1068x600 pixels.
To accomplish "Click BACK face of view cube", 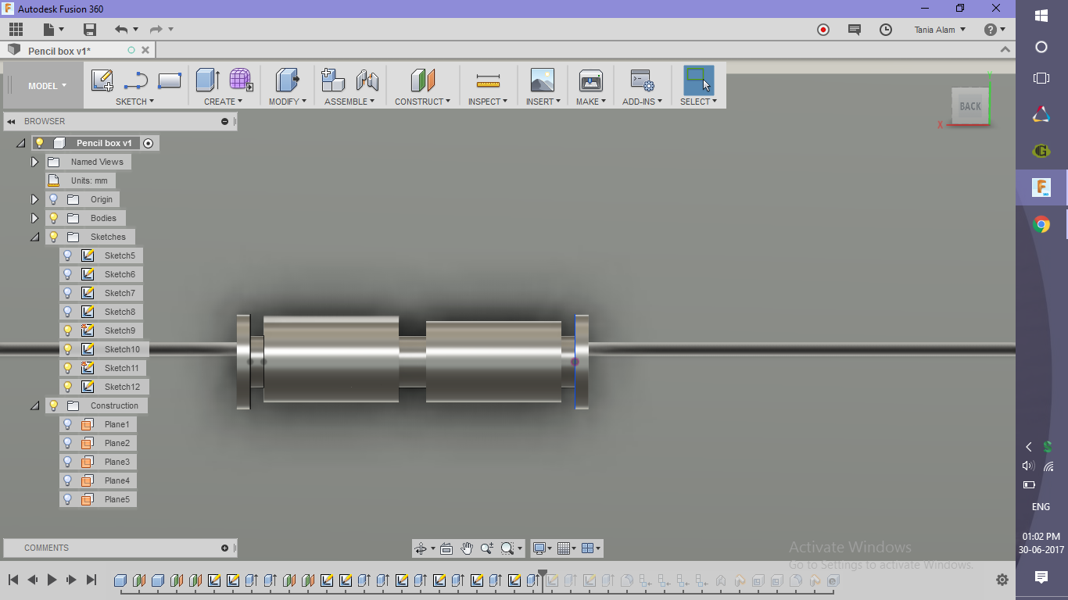I will (970, 106).
